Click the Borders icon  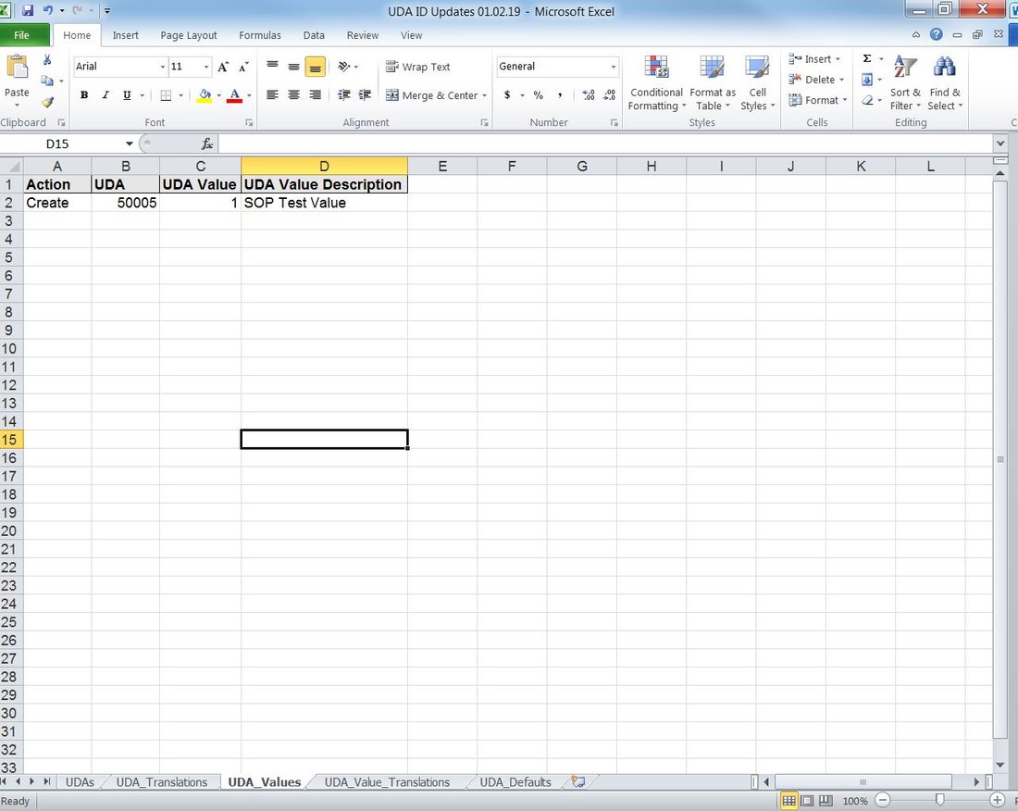(166, 95)
